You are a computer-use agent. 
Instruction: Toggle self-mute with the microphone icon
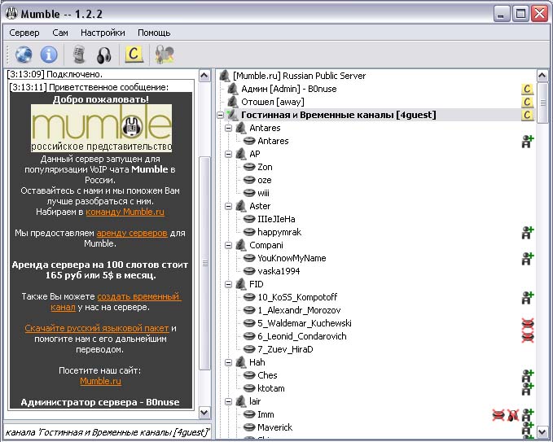pyautogui.click(x=79, y=55)
